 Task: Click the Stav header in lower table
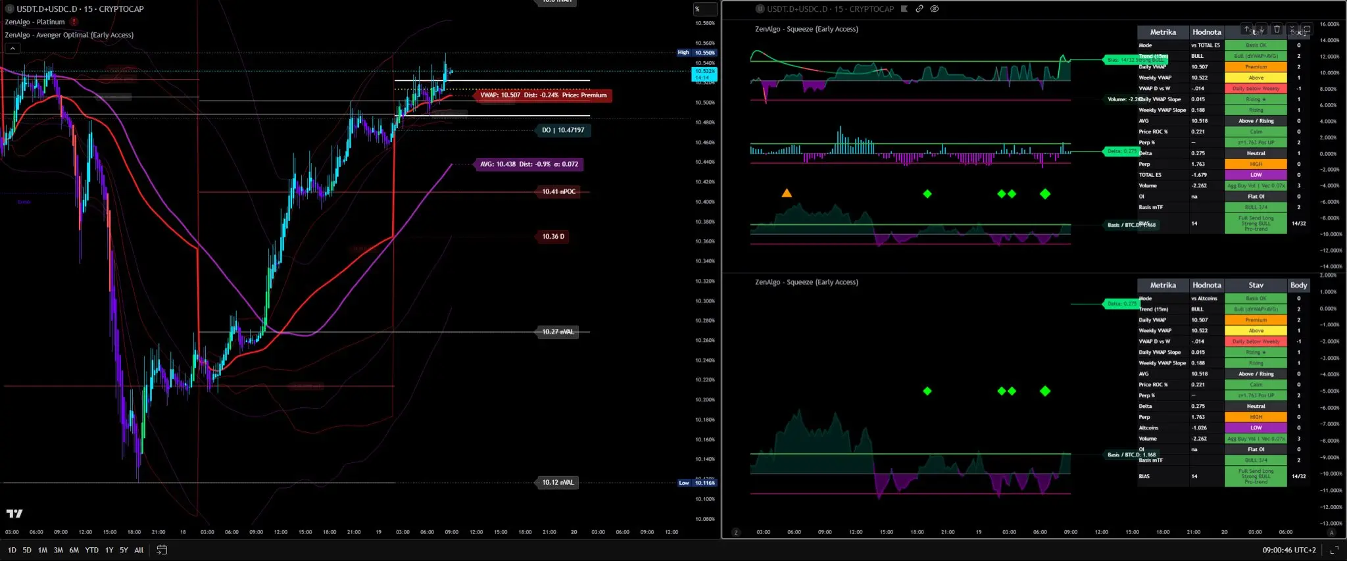pyautogui.click(x=1256, y=285)
